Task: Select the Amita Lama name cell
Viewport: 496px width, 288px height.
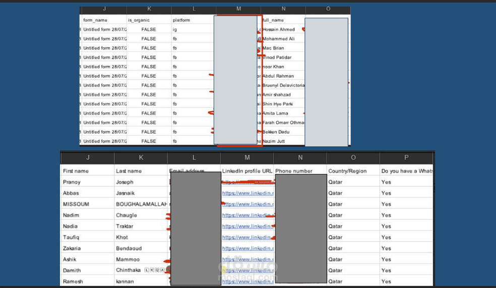Action: (x=283, y=113)
